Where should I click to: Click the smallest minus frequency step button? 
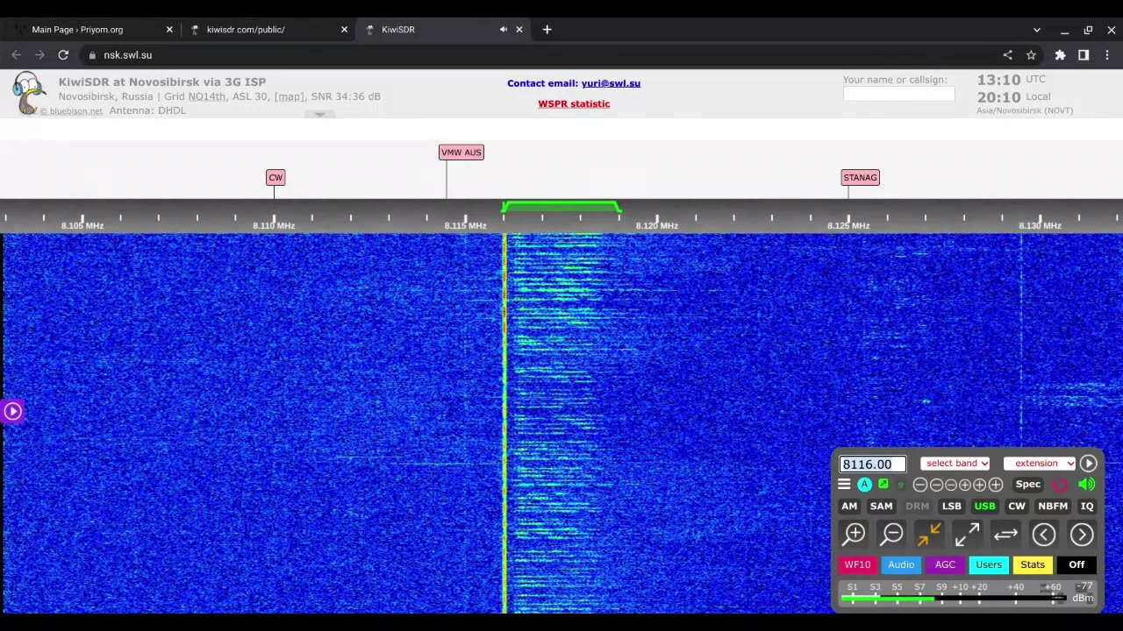pos(950,485)
